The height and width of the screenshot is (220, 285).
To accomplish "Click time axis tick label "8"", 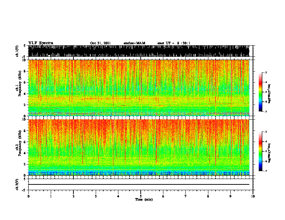I will coord(208,196).
